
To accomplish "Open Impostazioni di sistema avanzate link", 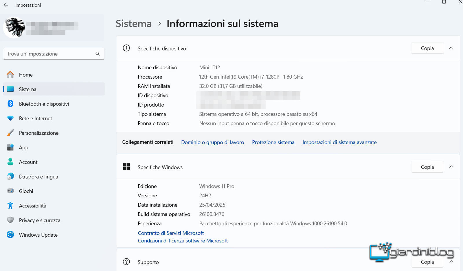I will pos(339,142).
